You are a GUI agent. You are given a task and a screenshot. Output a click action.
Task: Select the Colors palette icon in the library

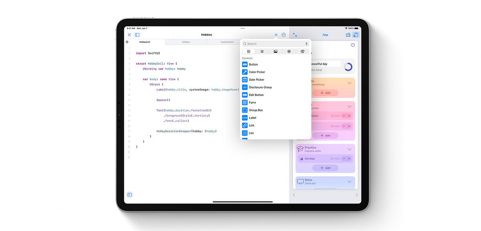[x=302, y=51]
